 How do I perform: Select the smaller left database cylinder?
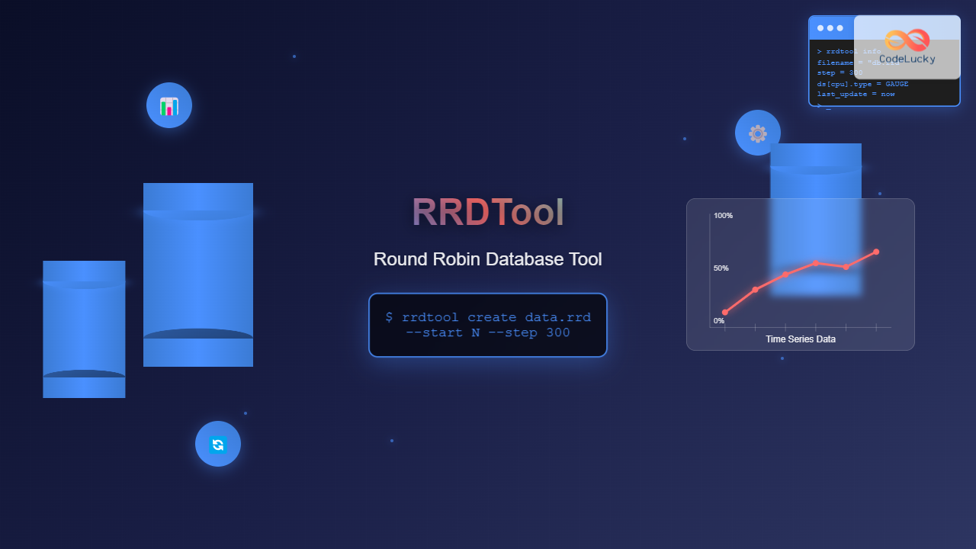click(x=84, y=329)
